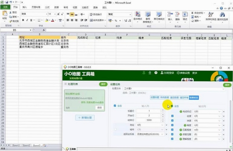
Task: Uncheck the 误差范围 output checkbox
Action: 172,134
